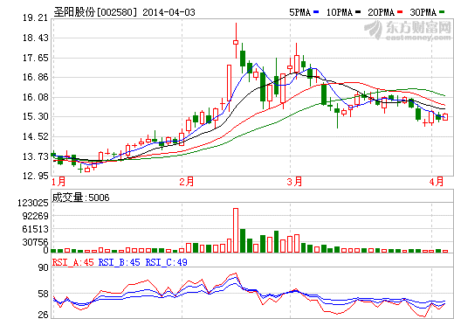Viewport: 454px width, 319px height.
Task: Click the black 10PMA legend swatch
Action: [x=358, y=12]
